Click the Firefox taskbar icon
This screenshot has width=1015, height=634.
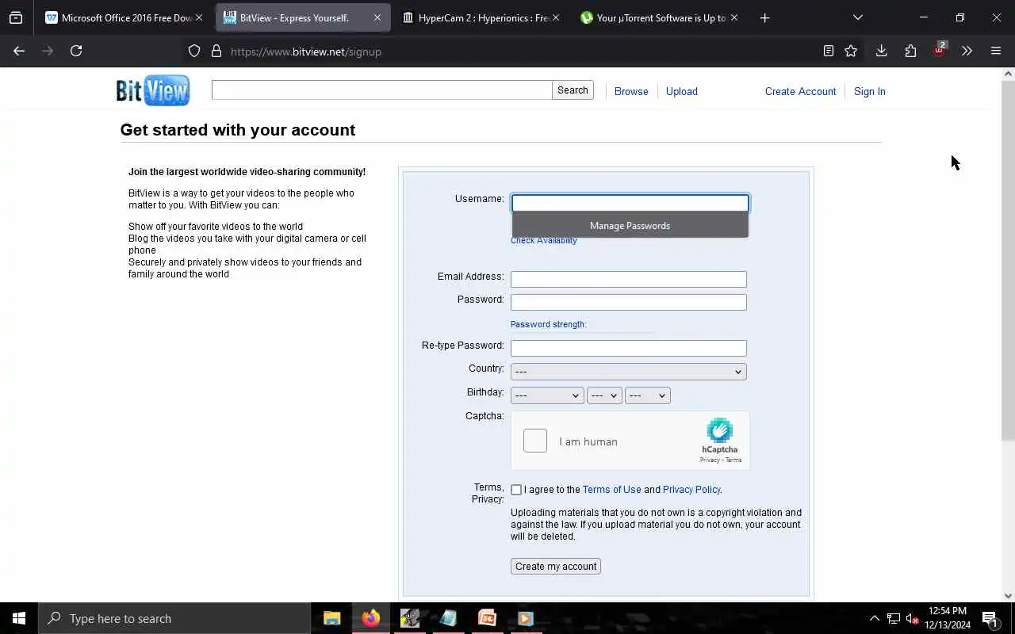pyautogui.click(x=371, y=618)
